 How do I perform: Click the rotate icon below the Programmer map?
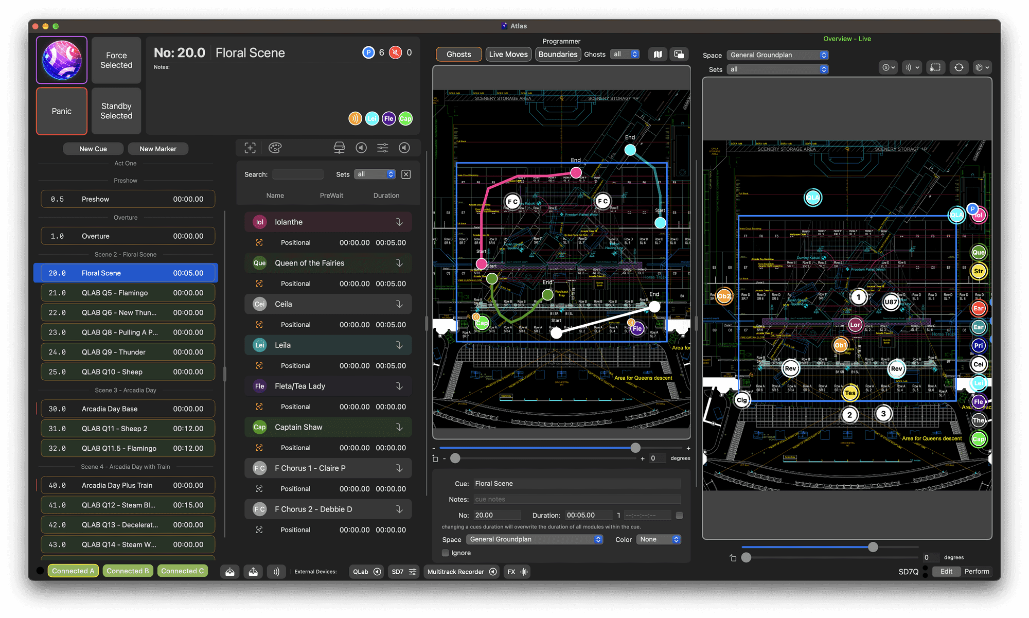(x=435, y=458)
